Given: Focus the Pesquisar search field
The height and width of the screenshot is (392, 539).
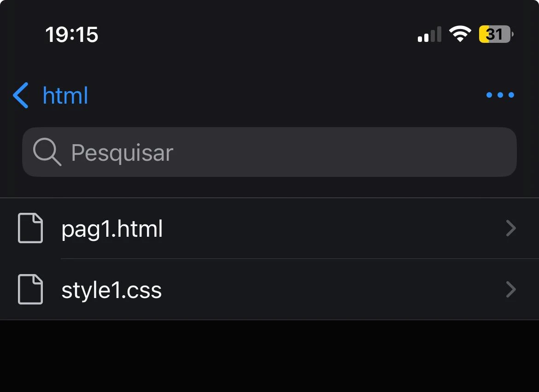Looking at the screenshot, I should click(269, 152).
